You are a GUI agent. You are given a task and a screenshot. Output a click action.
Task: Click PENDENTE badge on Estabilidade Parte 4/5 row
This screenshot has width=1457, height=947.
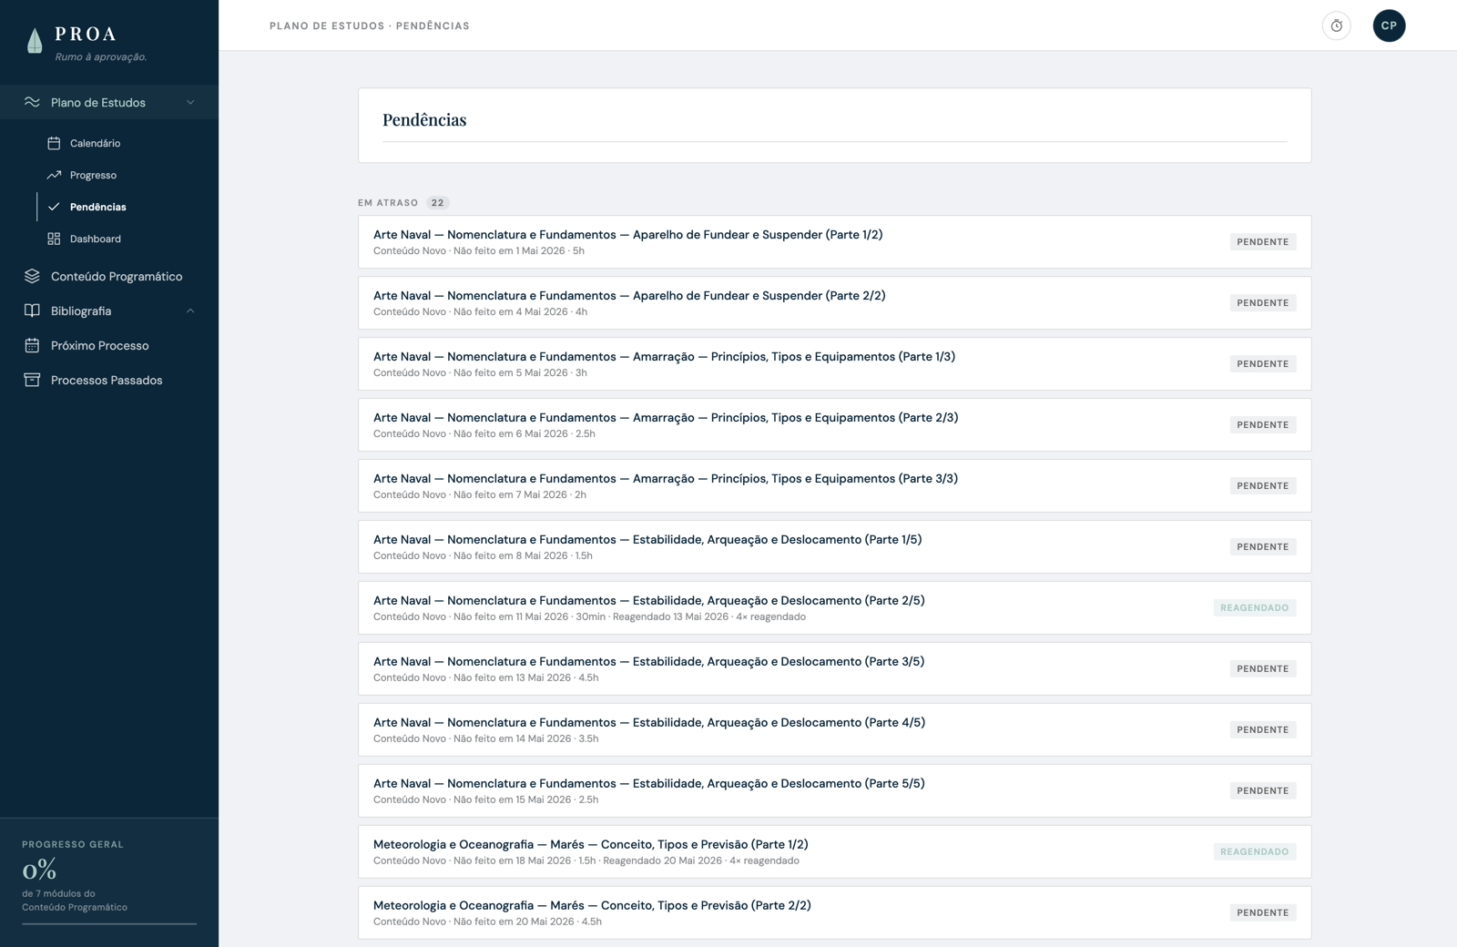click(1262, 730)
